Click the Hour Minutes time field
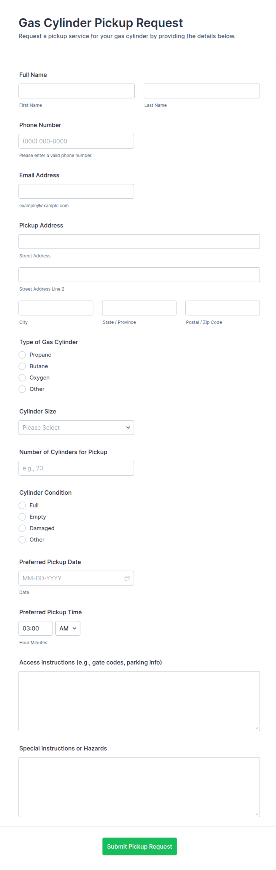Viewport: 276px width, 870px height. [x=35, y=628]
